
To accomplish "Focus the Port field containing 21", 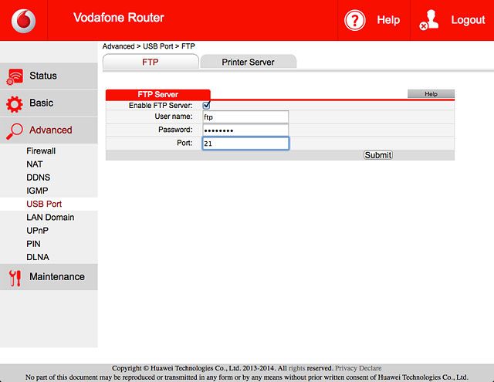I will [x=245, y=144].
